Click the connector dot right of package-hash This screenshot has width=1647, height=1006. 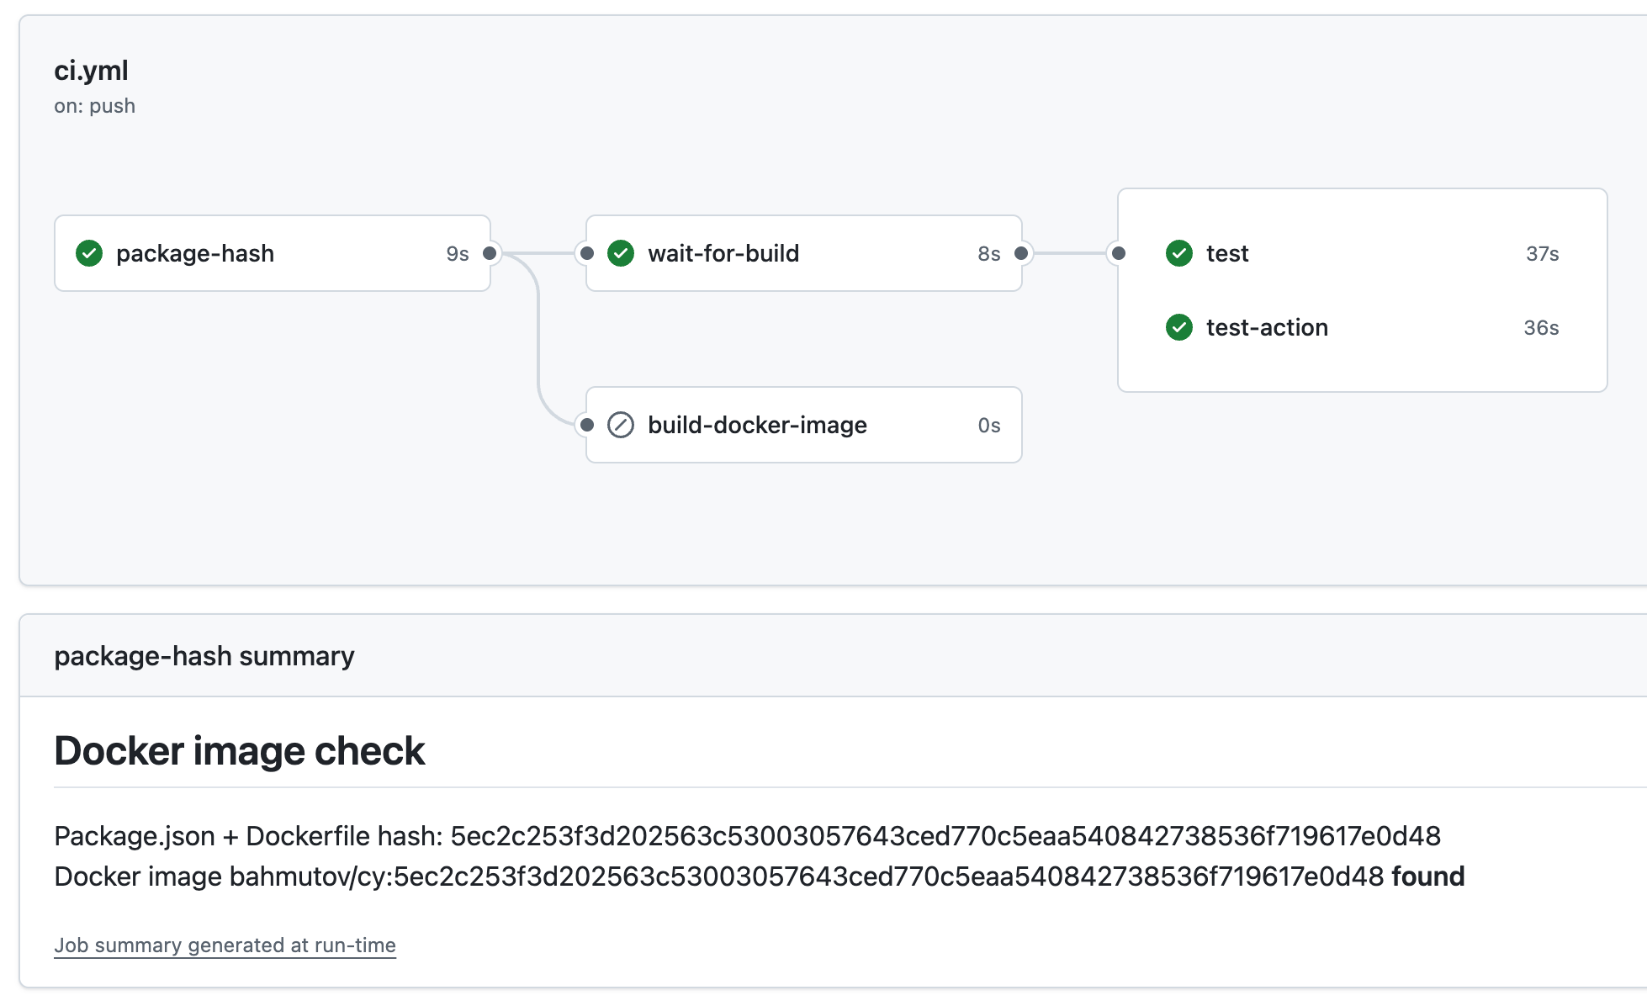pyautogui.click(x=491, y=252)
